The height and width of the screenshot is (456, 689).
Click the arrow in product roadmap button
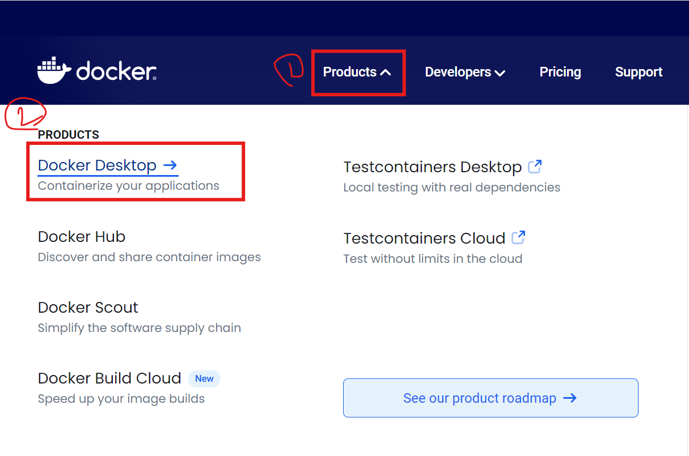coord(570,398)
